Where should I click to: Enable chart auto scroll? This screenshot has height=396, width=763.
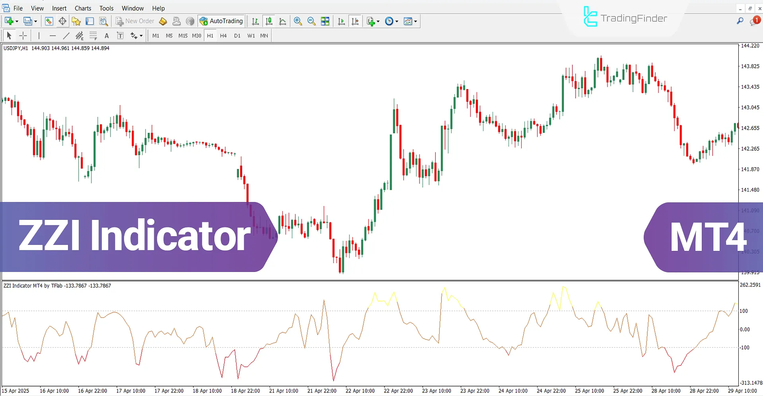pyautogui.click(x=341, y=21)
